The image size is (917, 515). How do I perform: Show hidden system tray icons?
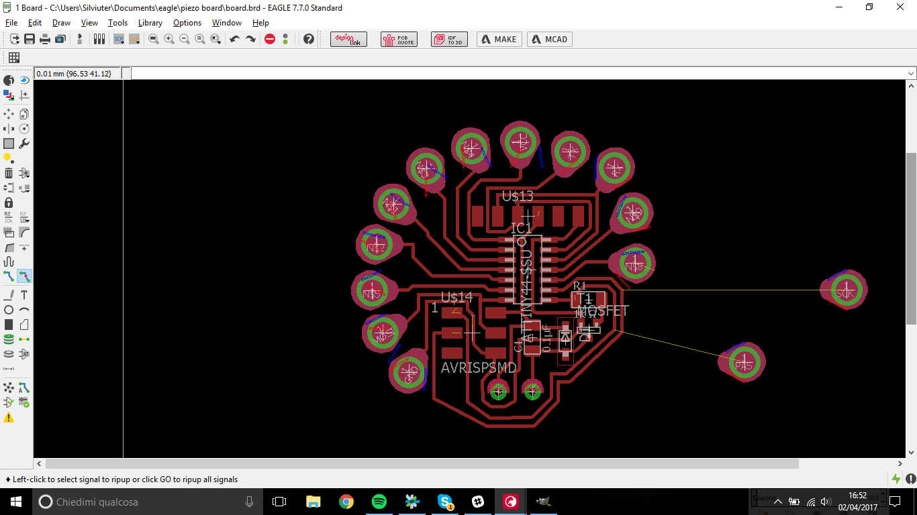pos(778,502)
